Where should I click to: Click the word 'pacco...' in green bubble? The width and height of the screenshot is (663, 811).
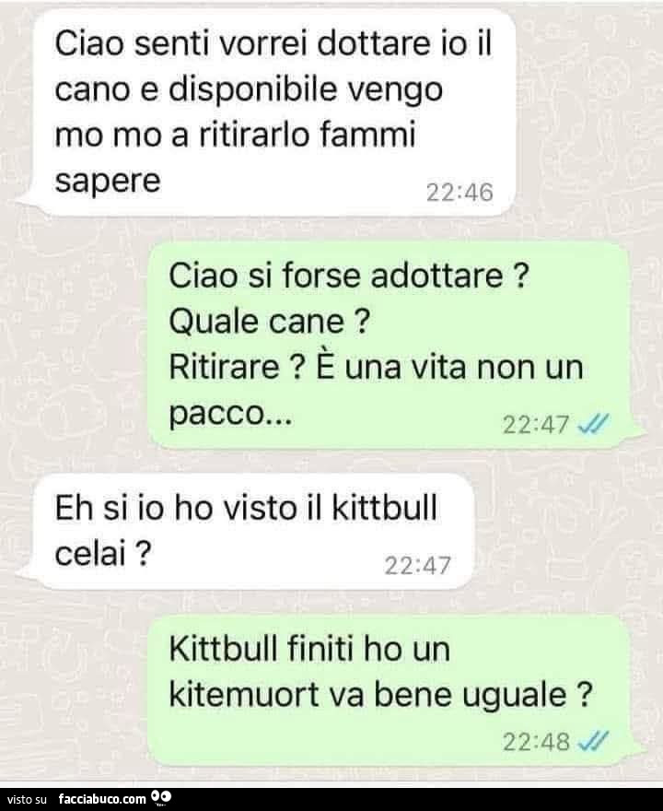(x=230, y=413)
